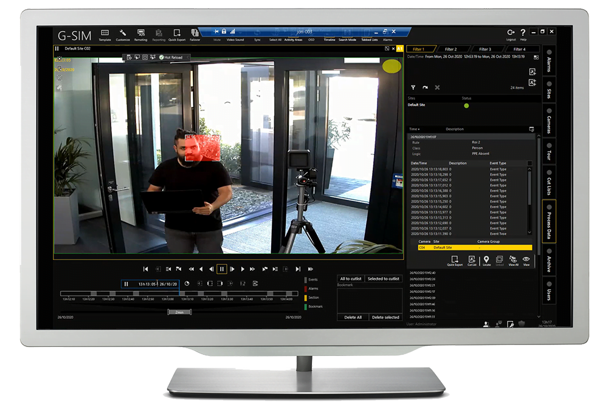Click the All to cutlist button
608x407 pixels.
pyautogui.click(x=351, y=278)
